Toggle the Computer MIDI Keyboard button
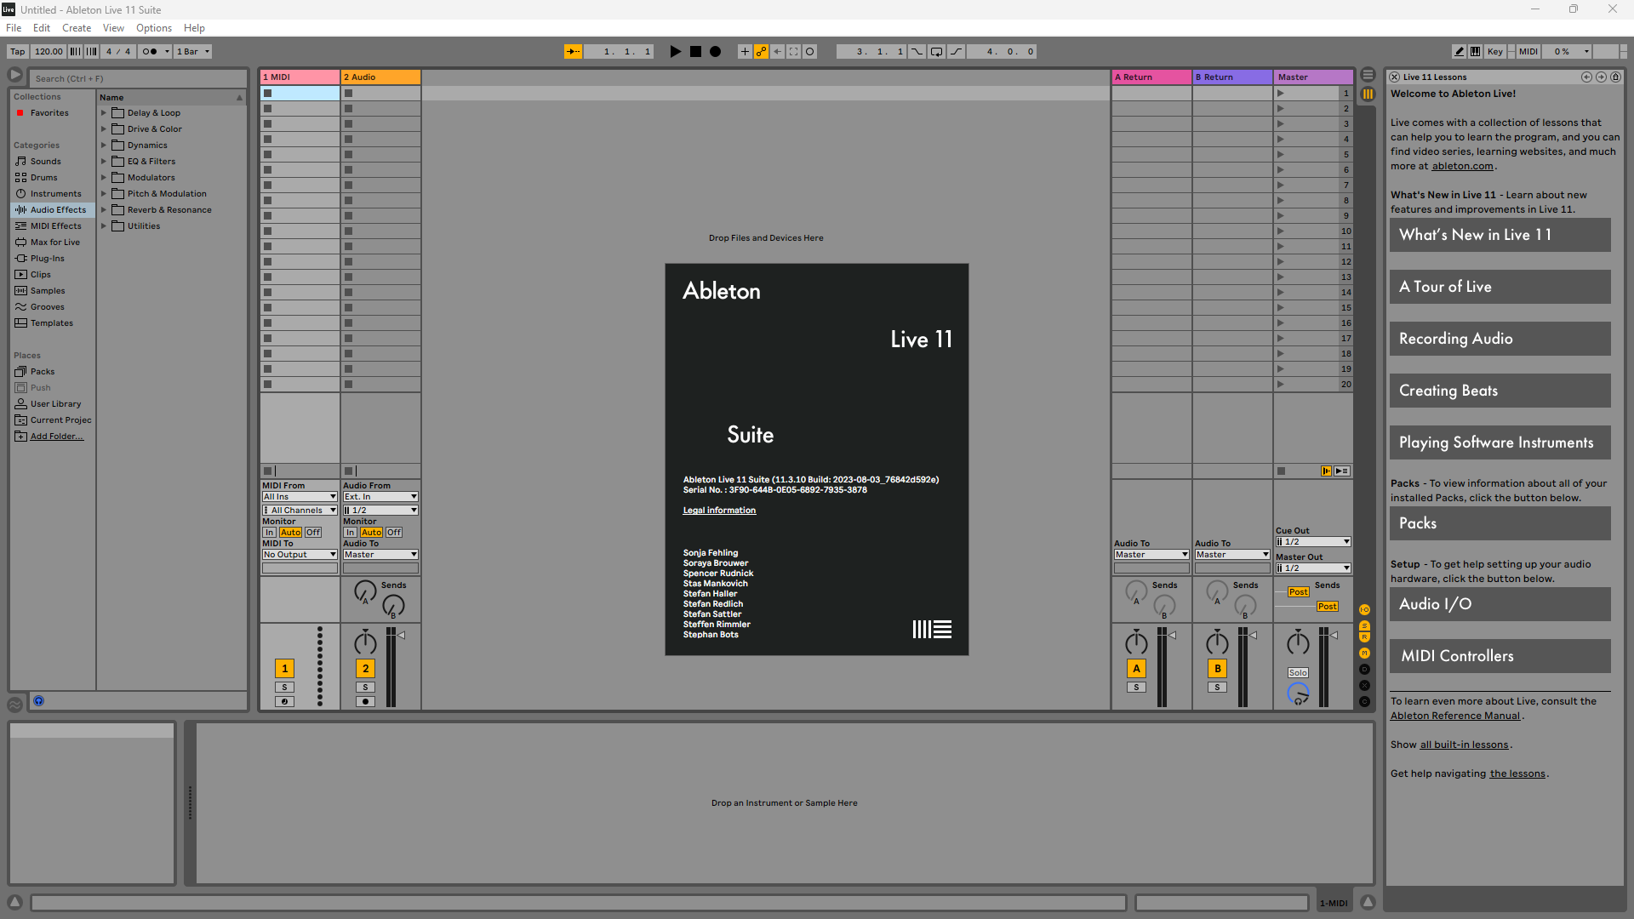The width and height of the screenshot is (1634, 919). 1476,52
